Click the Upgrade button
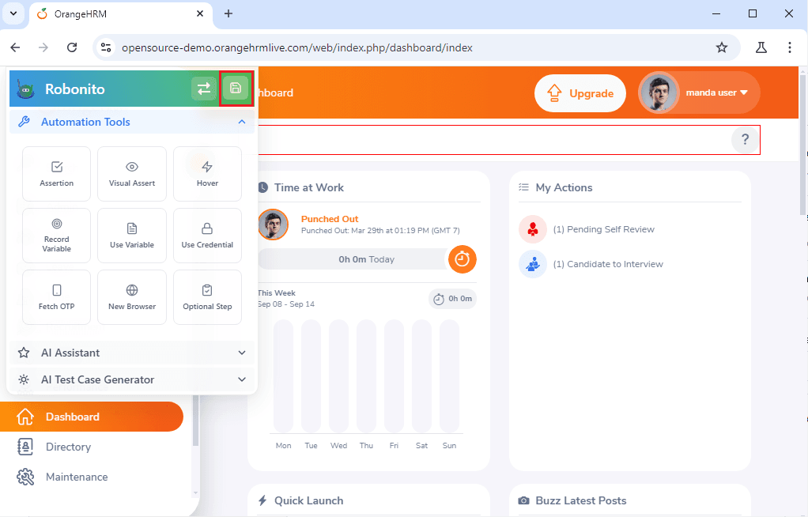808x517 pixels. pyautogui.click(x=580, y=93)
